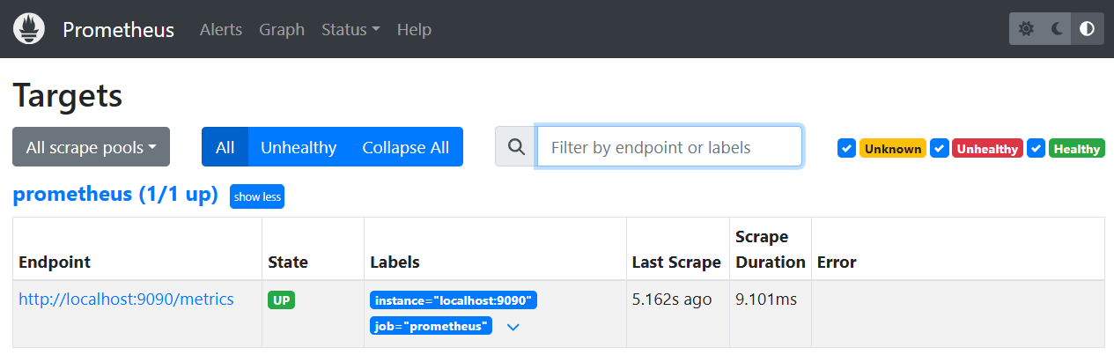The height and width of the screenshot is (355, 1114).
Task: Focus the Filter by endpoint or labels field
Action: tap(669, 146)
